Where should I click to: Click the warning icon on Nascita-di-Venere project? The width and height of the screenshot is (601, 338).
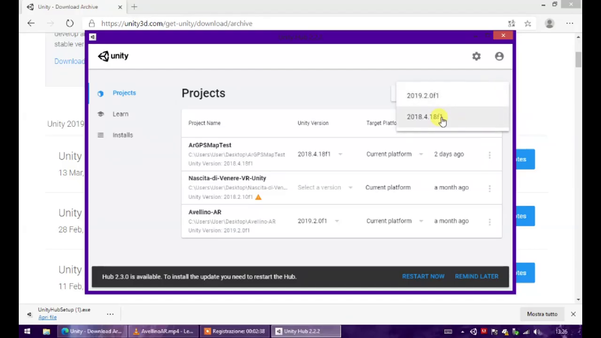258,197
